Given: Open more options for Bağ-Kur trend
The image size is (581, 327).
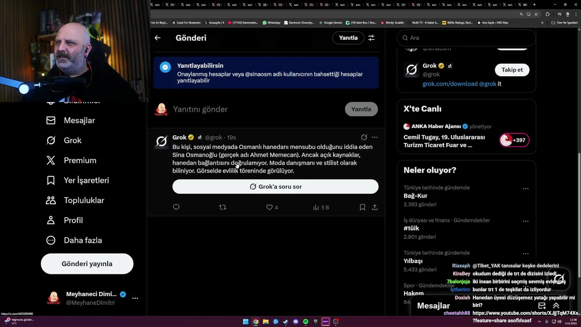Looking at the screenshot, I should (525, 188).
